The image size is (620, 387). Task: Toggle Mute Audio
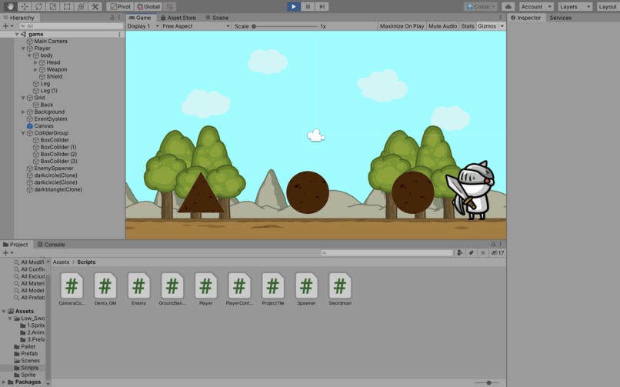pos(442,26)
